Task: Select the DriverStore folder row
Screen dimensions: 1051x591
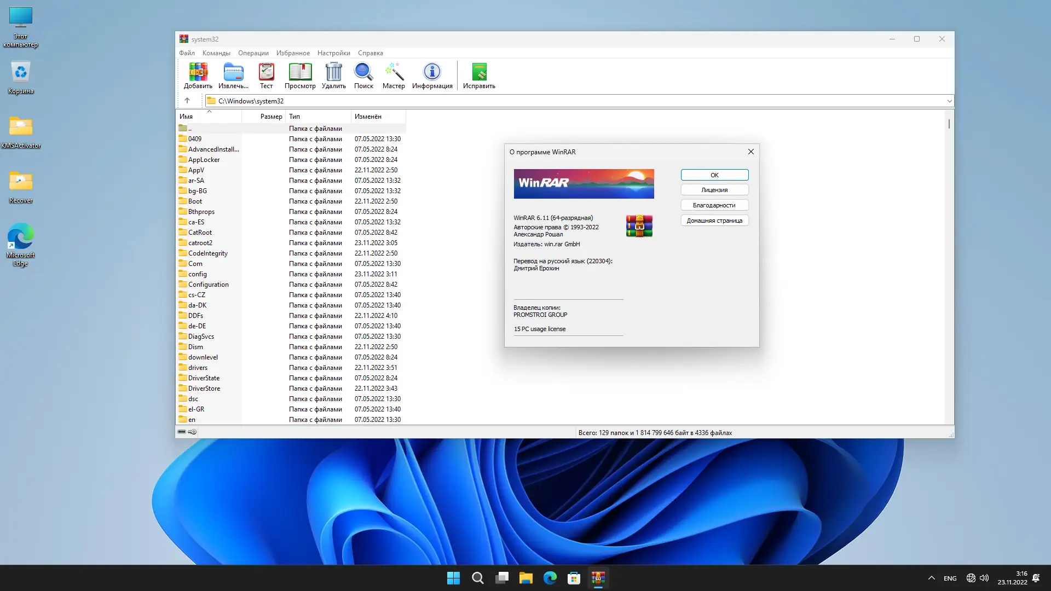Action: coord(204,389)
